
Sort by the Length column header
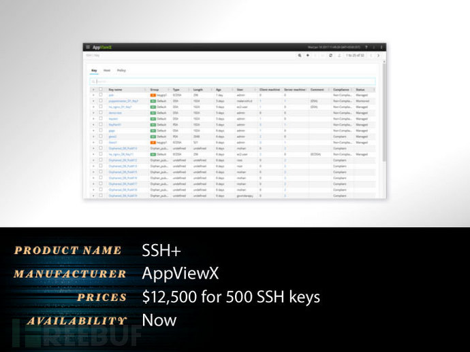coord(198,90)
